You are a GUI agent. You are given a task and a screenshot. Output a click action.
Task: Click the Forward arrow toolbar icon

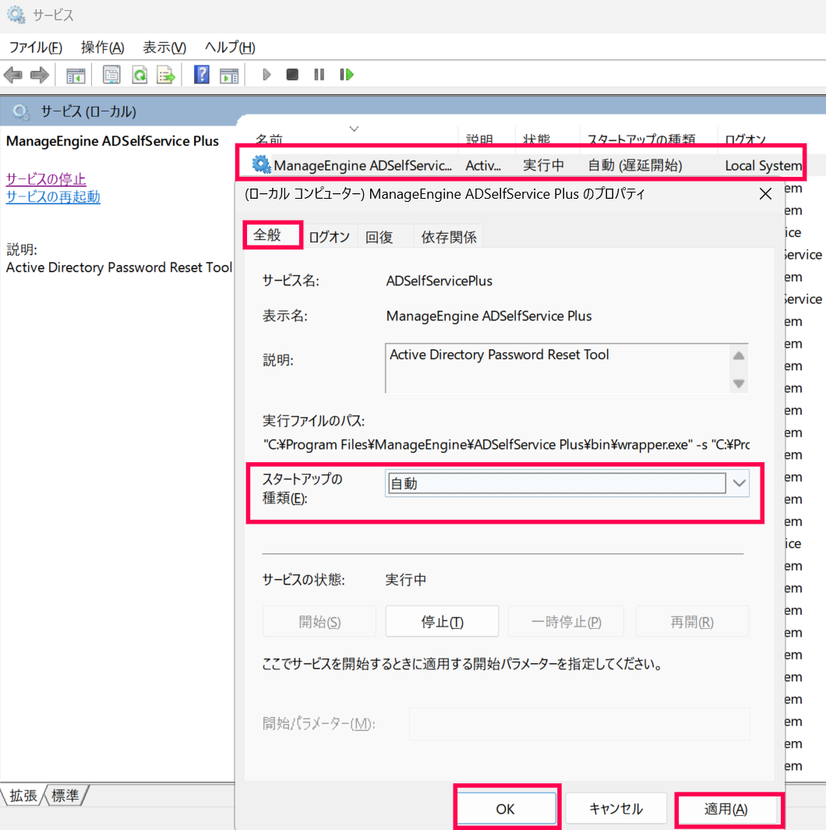tap(40, 75)
